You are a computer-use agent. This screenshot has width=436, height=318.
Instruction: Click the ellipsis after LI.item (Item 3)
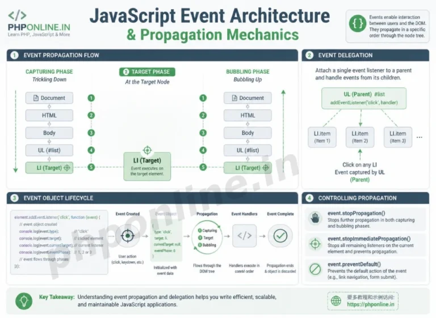click(420, 137)
